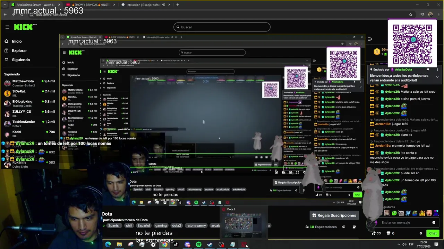Open the channel points infinity icon
Screen dimensions: 444x249
[376, 233]
